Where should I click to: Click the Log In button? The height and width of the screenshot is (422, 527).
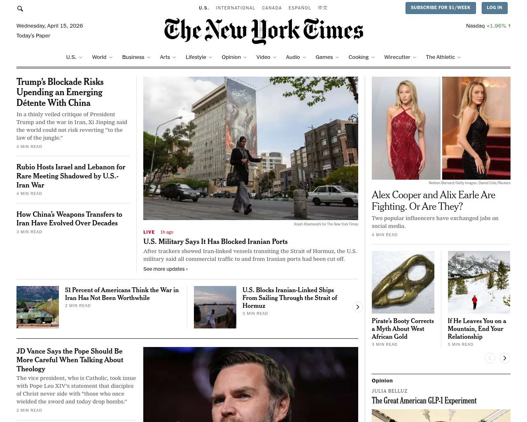click(x=494, y=8)
